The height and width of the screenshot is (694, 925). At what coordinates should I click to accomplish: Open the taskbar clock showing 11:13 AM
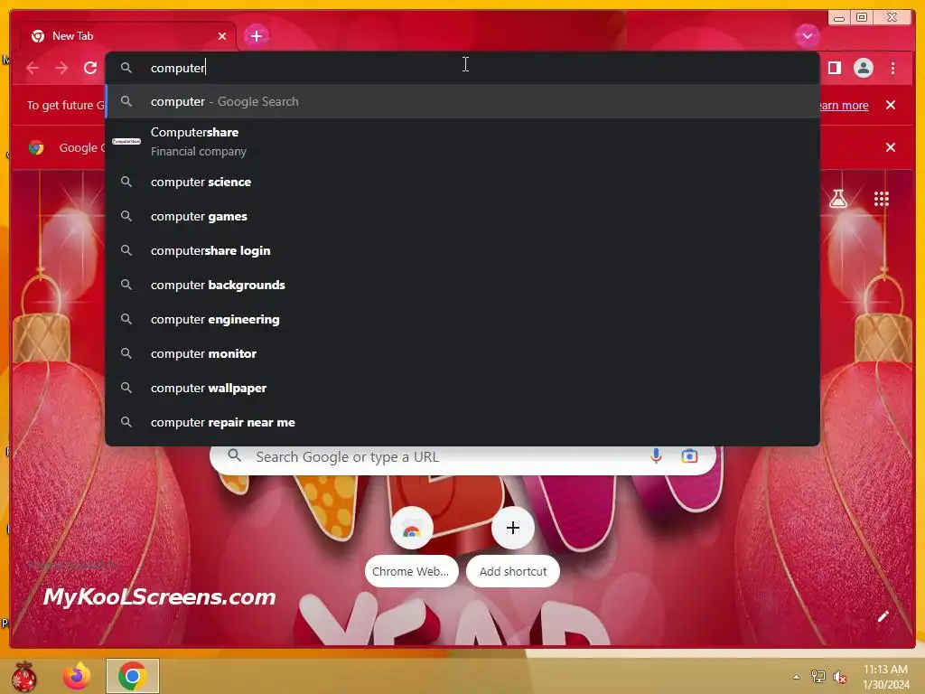pos(885,677)
